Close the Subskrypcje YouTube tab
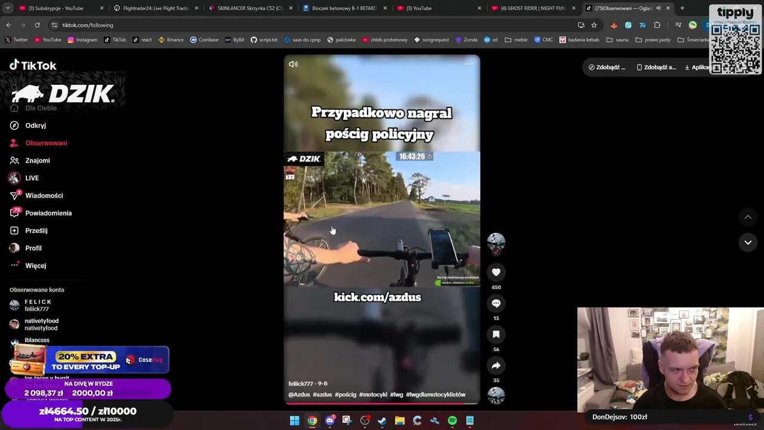The height and width of the screenshot is (430, 764). point(101,8)
